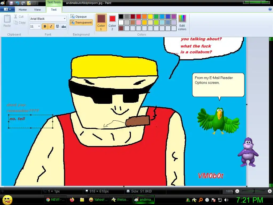
Task: Pick the yellow color swatch
Action: coord(150,17)
